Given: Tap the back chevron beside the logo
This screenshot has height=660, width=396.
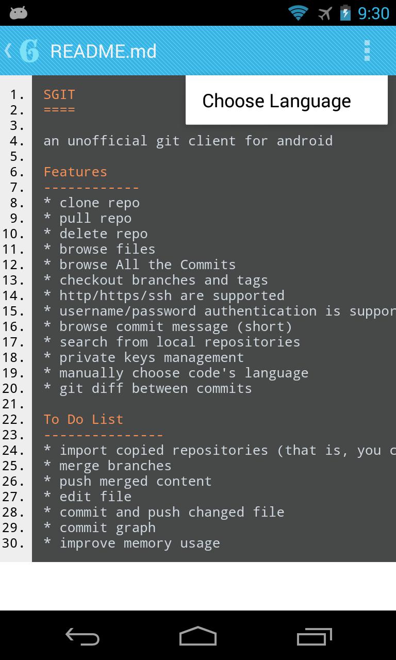Looking at the screenshot, I should 8,51.
